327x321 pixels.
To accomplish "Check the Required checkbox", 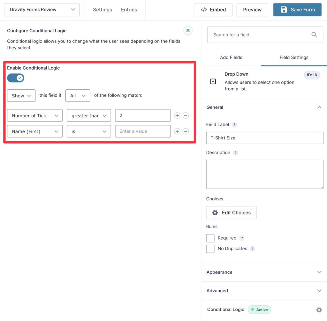I will (x=210, y=238).
